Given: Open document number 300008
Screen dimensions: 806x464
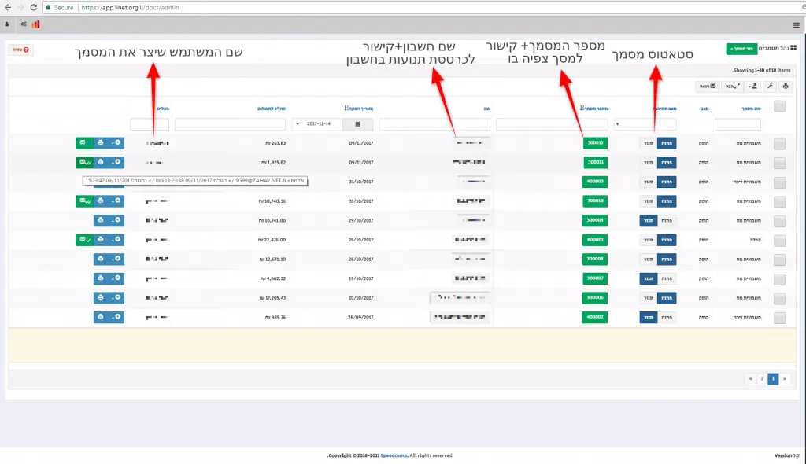Looking at the screenshot, I should click(x=595, y=259).
